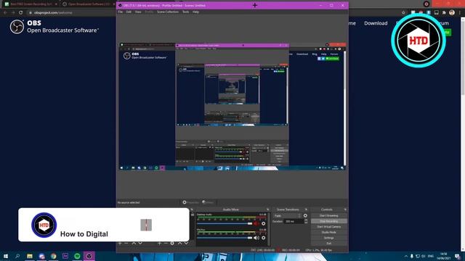Image resolution: width=465 pixels, height=261 pixels.
Task: Open the Profile menu in OBS
Action: coord(149,12)
